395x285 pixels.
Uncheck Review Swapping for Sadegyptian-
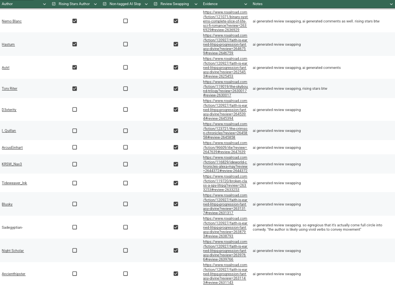(x=176, y=227)
